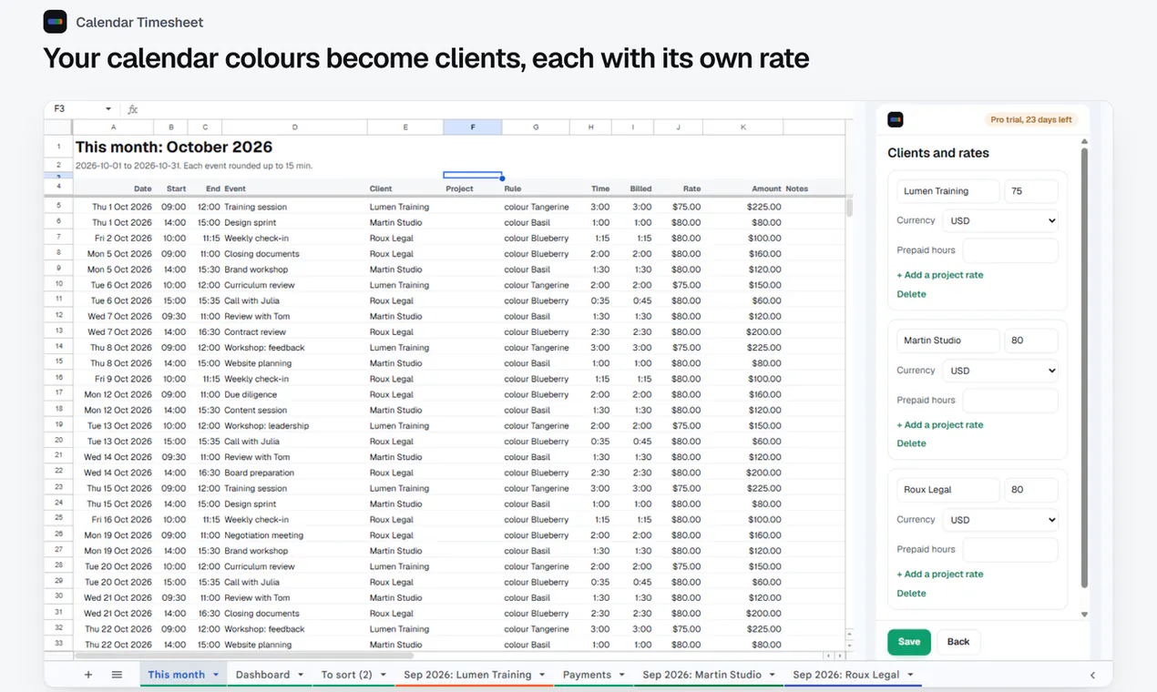Click the spreadsheet horizontal scrollbar
Viewport: 1157px width, 692px height.
[244, 656]
